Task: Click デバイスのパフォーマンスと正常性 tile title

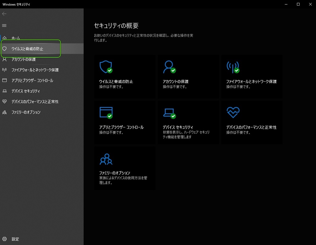Action: pos(251,127)
